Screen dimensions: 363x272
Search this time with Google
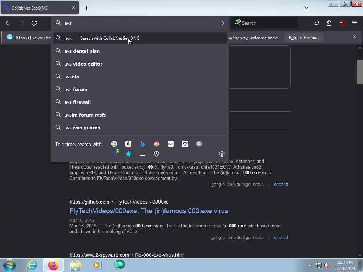click(114, 144)
